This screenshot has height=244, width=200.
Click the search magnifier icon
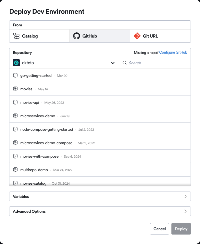point(124,63)
